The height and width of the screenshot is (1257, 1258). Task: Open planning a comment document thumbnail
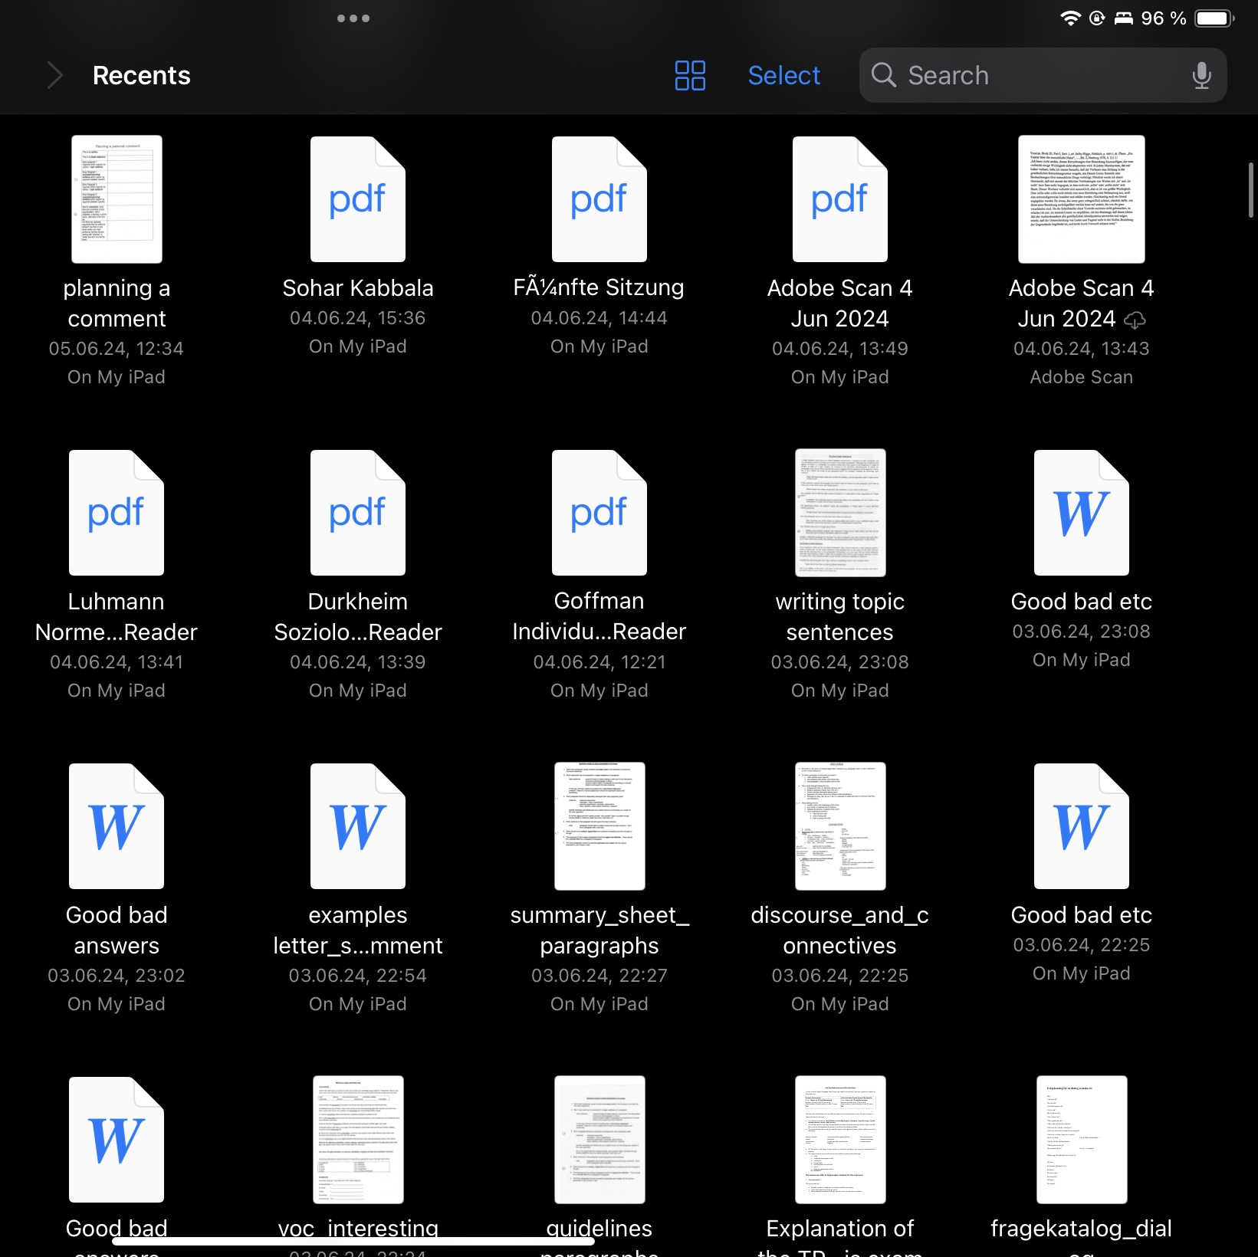click(117, 199)
